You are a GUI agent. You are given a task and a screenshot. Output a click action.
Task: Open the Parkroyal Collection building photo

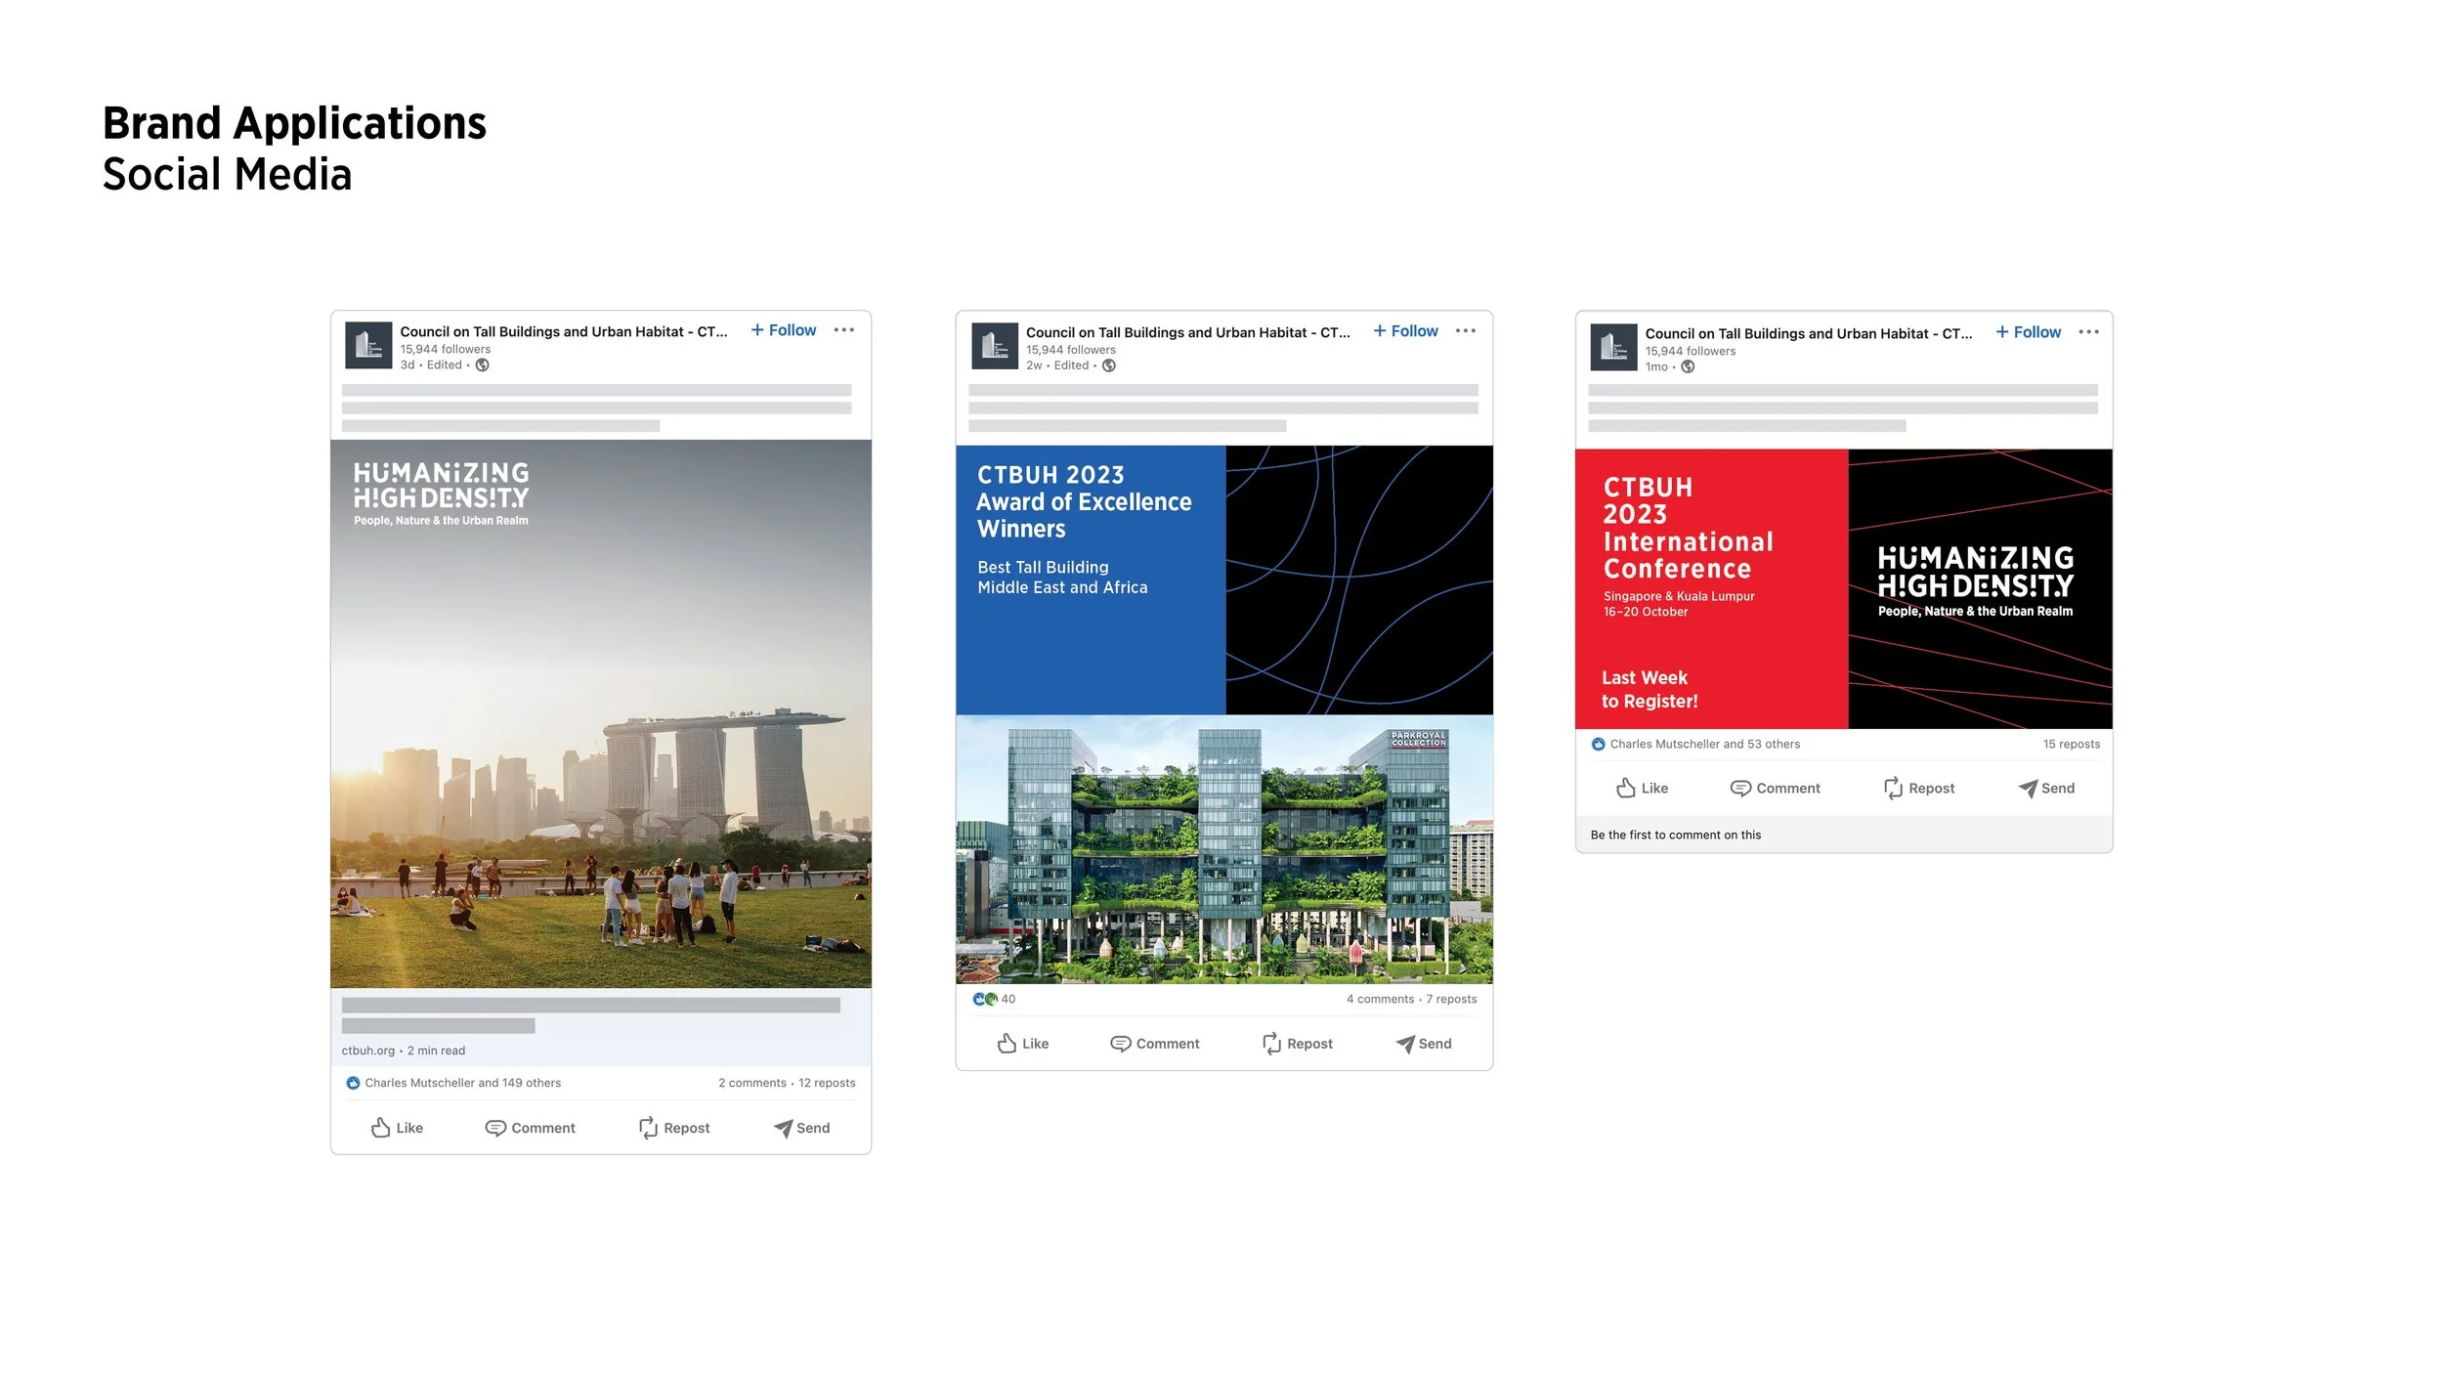coord(1223,850)
